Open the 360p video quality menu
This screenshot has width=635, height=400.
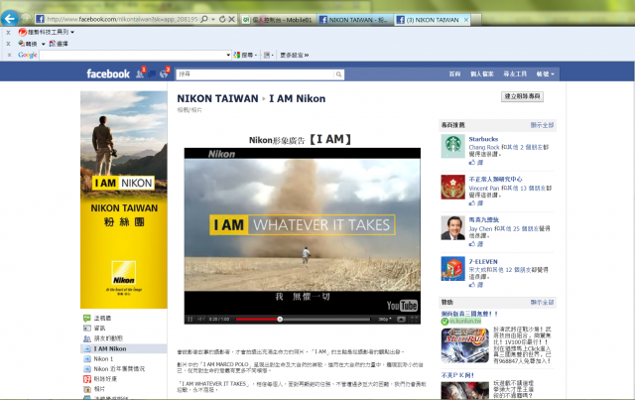coord(384,320)
